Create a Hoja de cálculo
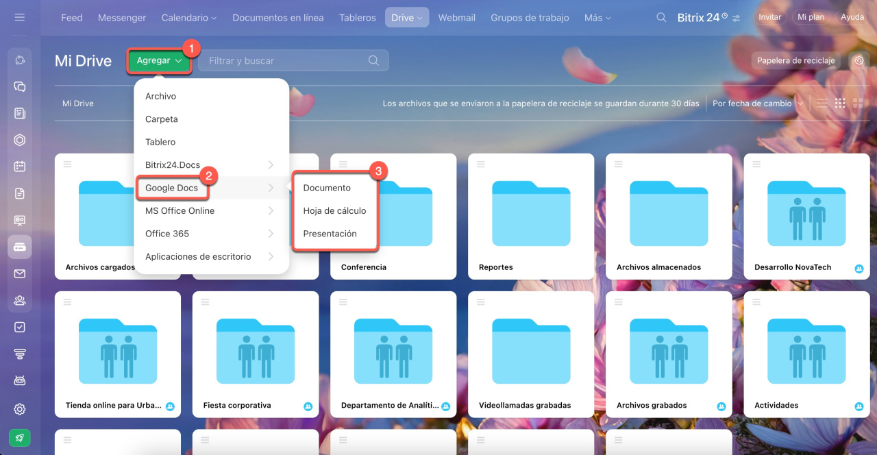Viewport: 877px width, 455px height. coord(336,211)
